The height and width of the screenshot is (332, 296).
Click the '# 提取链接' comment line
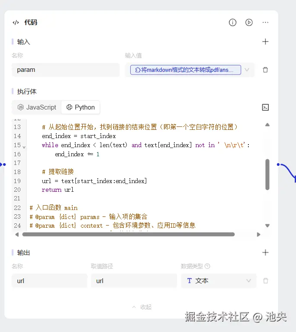click(58, 171)
